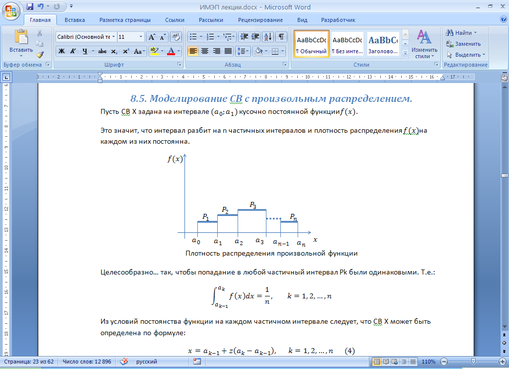Switch to Outline view

coord(404,362)
